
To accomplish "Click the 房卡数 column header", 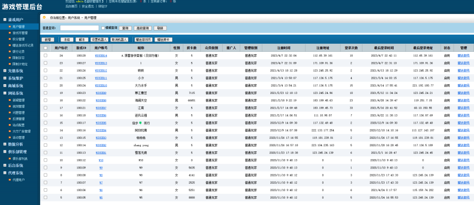I will point(192,48).
